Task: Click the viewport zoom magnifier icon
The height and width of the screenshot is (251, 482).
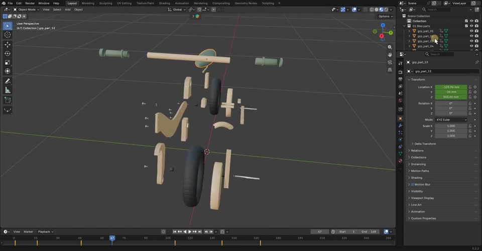Action: pos(390,47)
